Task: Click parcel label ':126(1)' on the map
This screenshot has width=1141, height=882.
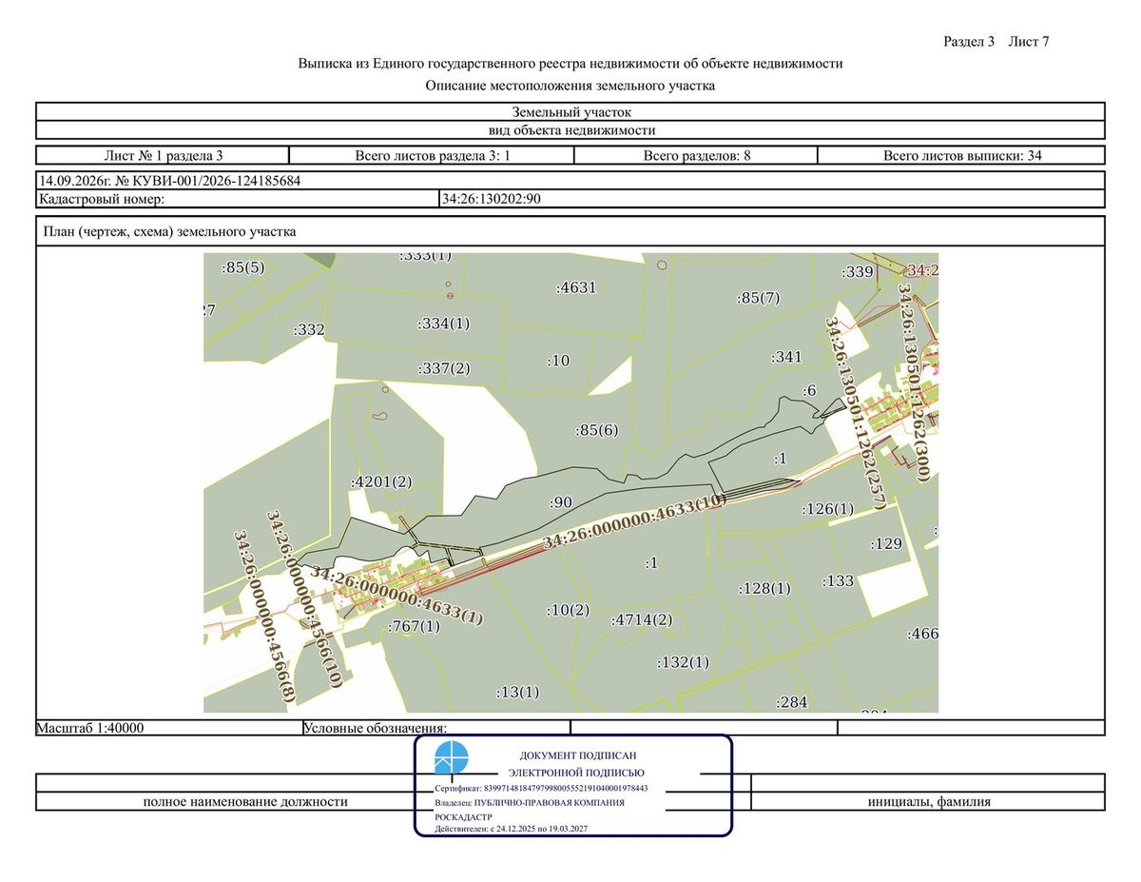Action: 828,508
